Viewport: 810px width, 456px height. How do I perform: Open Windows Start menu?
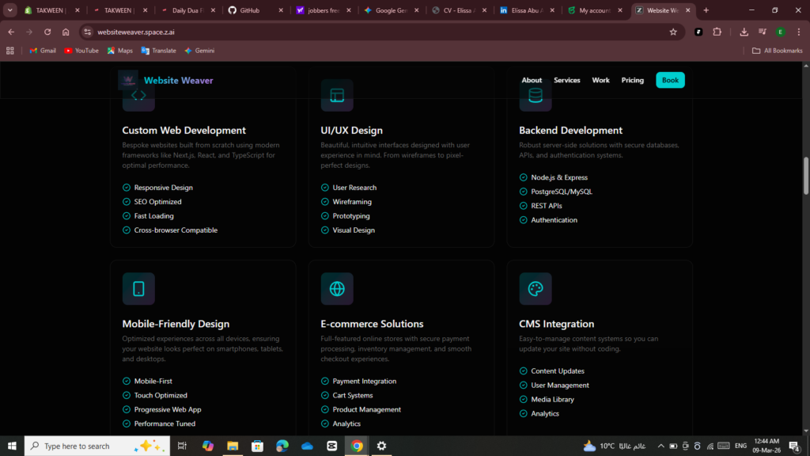click(x=12, y=446)
